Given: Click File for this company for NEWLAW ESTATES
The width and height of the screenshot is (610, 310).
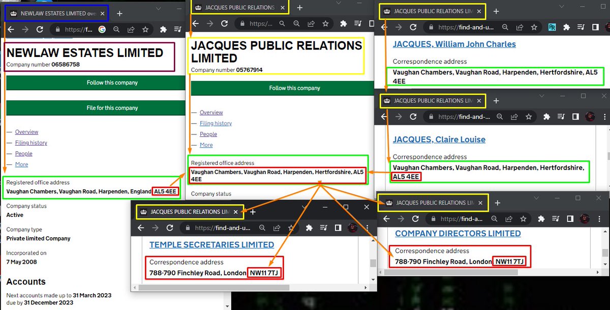Looking at the screenshot, I should pos(96,108).
